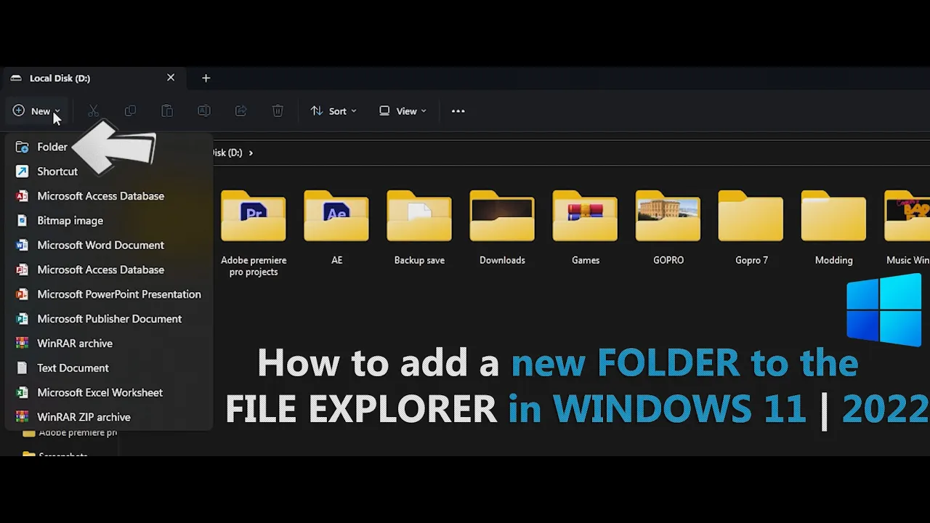
Task: Select Microsoft Access Database below Word Document
Action: [109, 269]
